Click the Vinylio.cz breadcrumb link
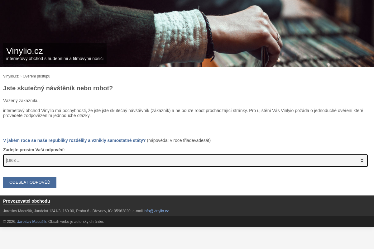Screen dimensions: 374x249 [x=11, y=76]
